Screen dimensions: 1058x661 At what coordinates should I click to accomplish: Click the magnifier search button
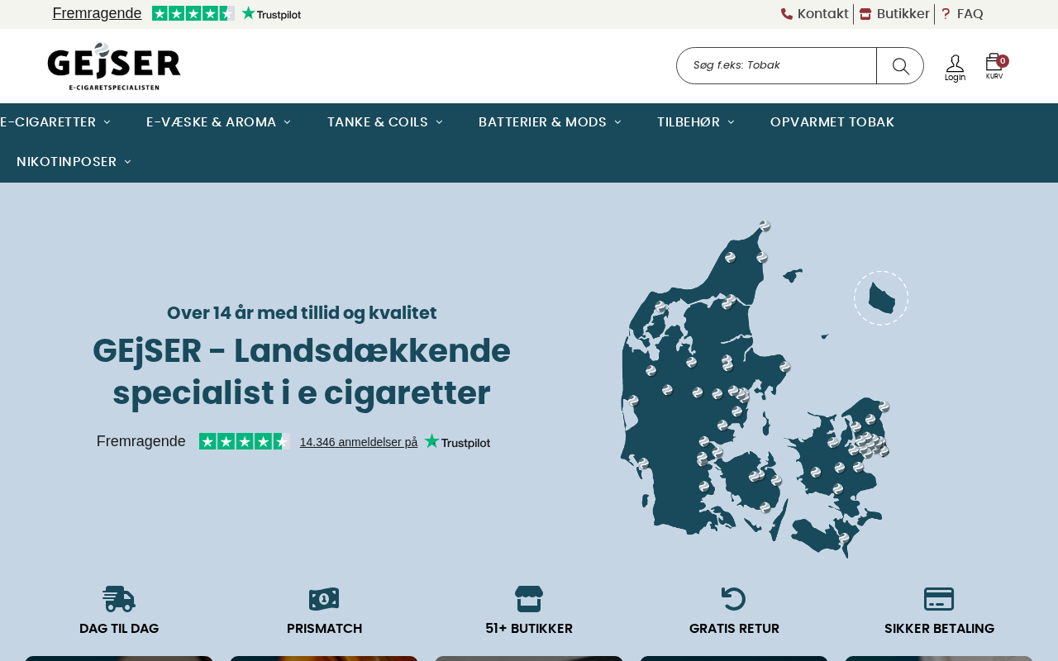tap(900, 66)
